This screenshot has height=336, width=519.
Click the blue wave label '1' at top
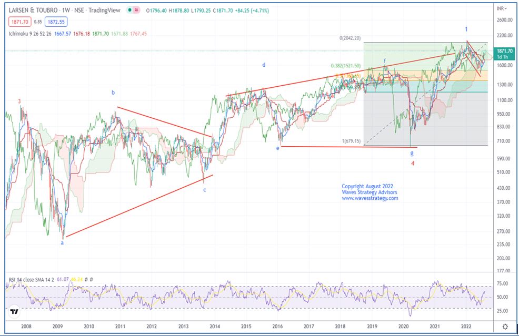coord(466,29)
